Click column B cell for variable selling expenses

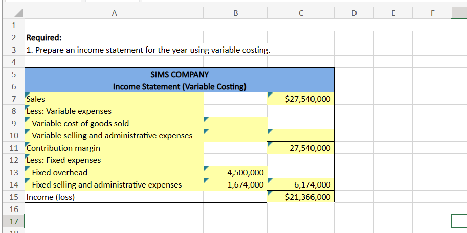click(x=235, y=136)
